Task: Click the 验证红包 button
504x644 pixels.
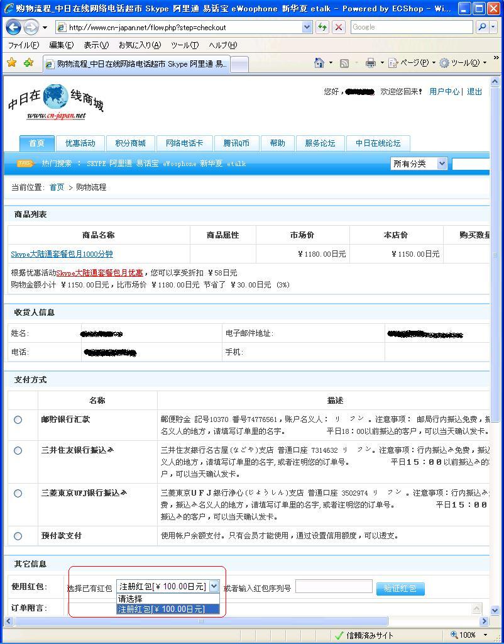Action: [400, 589]
